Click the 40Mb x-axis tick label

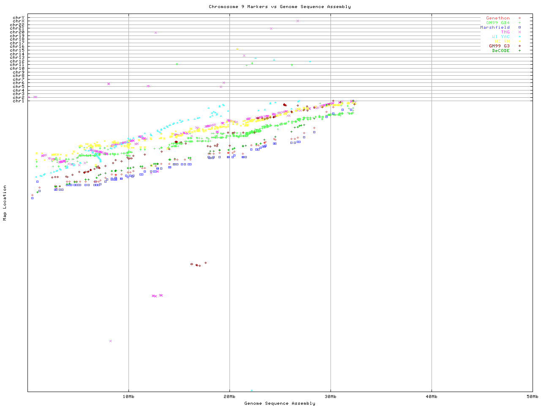click(x=432, y=396)
